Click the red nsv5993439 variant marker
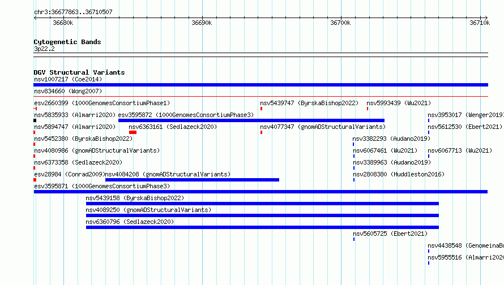This screenshot has width=504, height=285. pos(368,109)
